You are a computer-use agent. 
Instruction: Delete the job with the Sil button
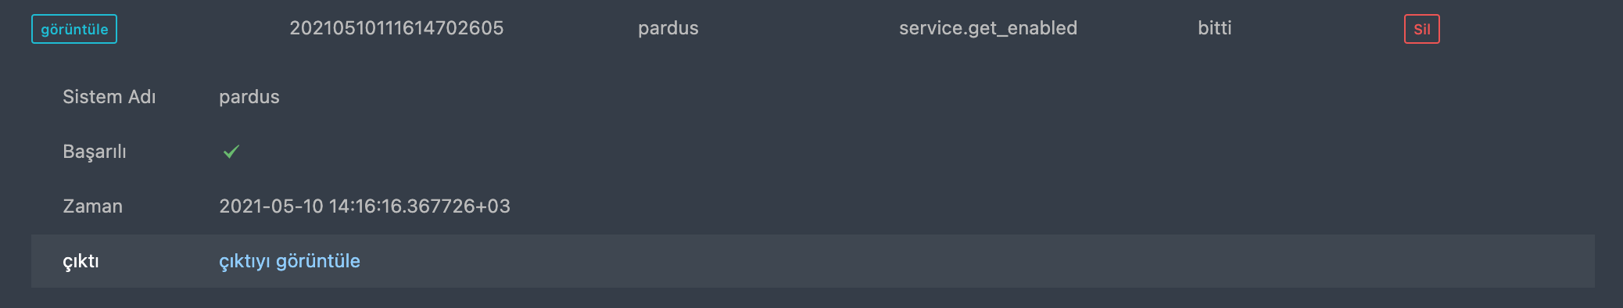click(x=1421, y=29)
